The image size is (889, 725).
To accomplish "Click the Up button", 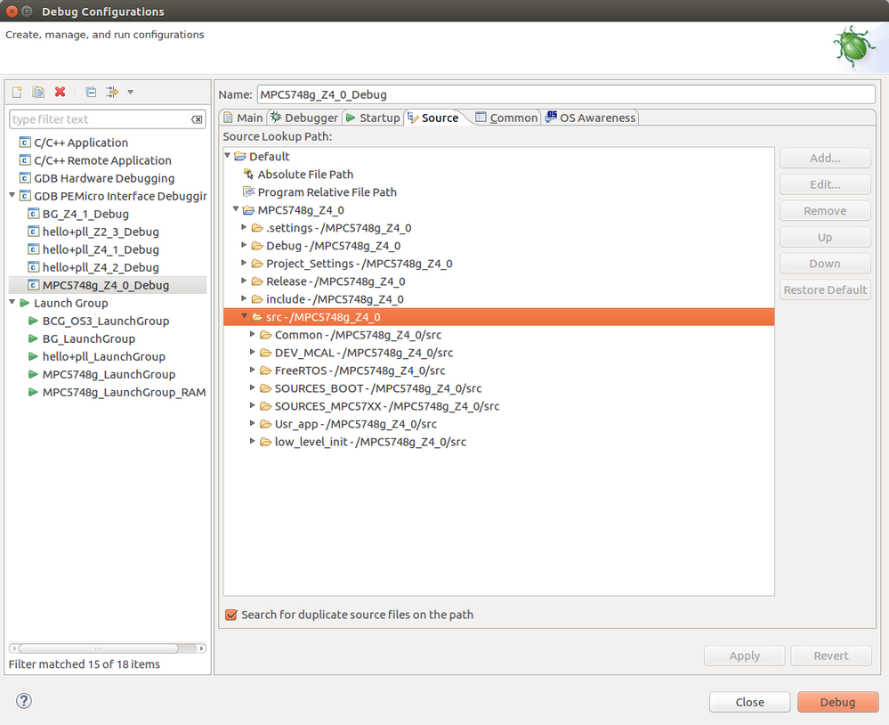I will [x=825, y=237].
